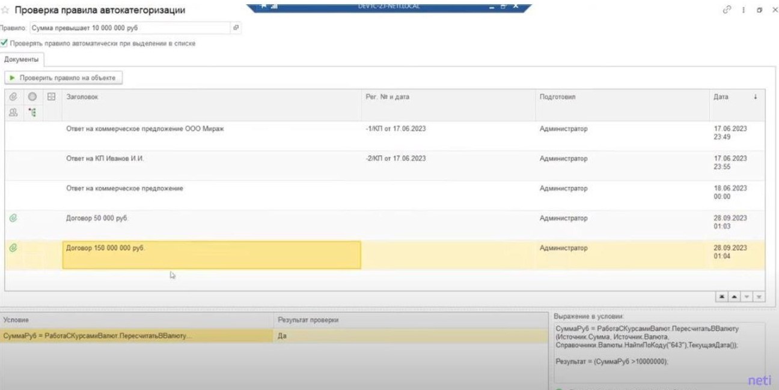Click the attachment paperclip column header icon

pyautogui.click(x=13, y=97)
